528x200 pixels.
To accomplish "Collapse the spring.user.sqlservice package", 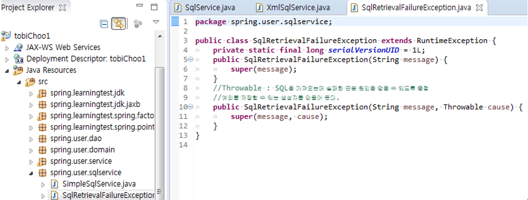I will point(31,173).
